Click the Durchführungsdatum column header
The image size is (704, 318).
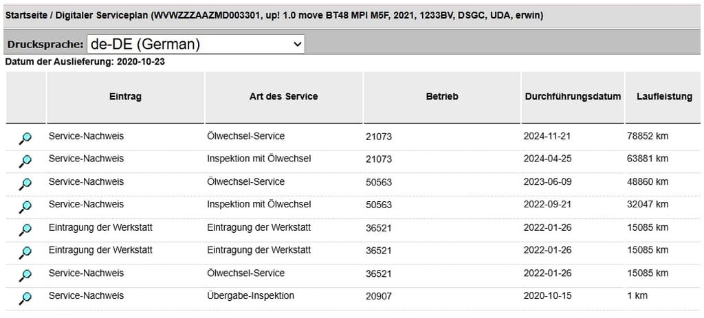click(572, 97)
